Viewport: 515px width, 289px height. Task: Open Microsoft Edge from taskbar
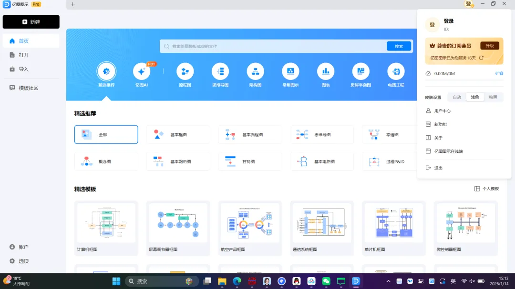[x=237, y=281]
